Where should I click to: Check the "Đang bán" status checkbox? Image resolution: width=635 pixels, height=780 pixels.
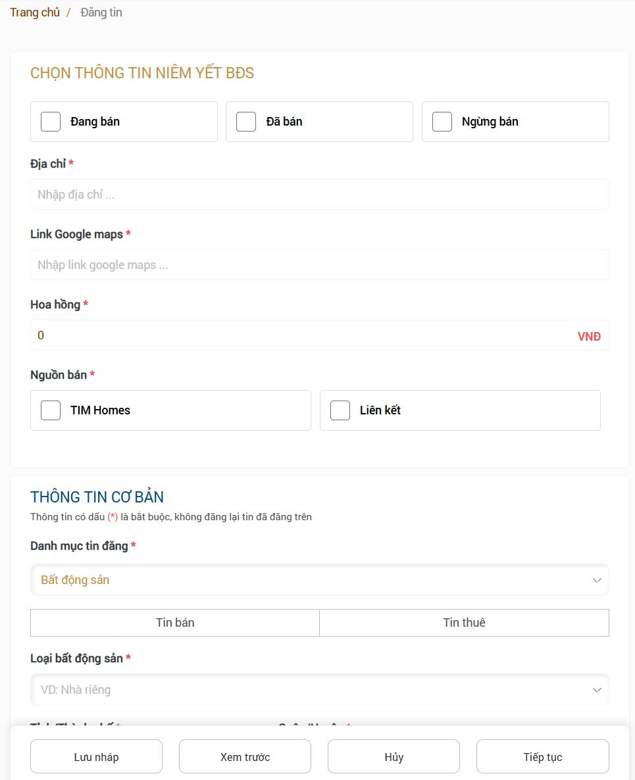[51, 121]
